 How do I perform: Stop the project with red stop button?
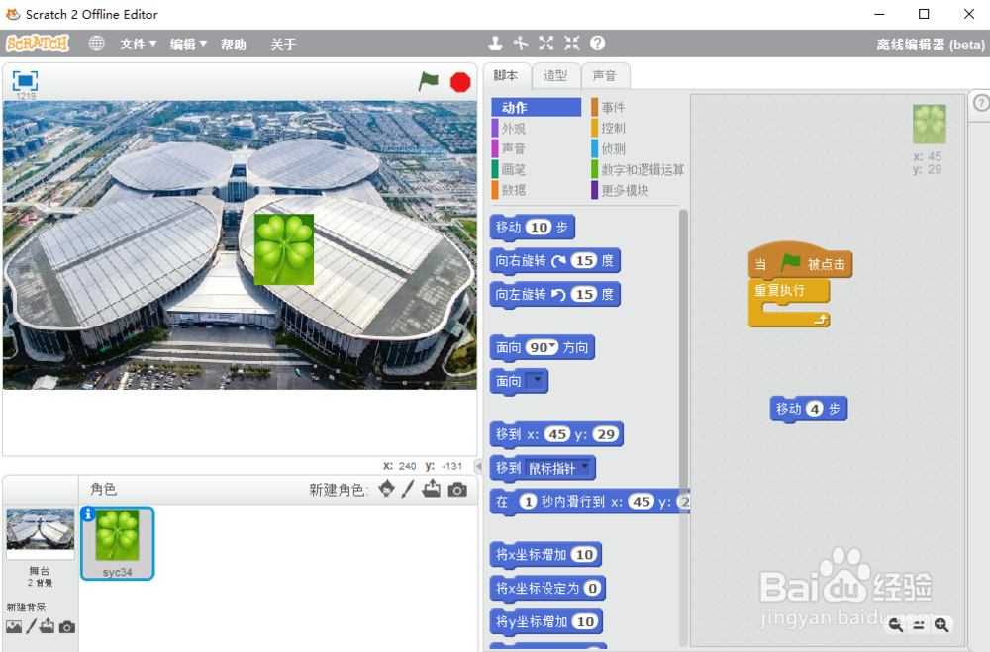(x=460, y=82)
